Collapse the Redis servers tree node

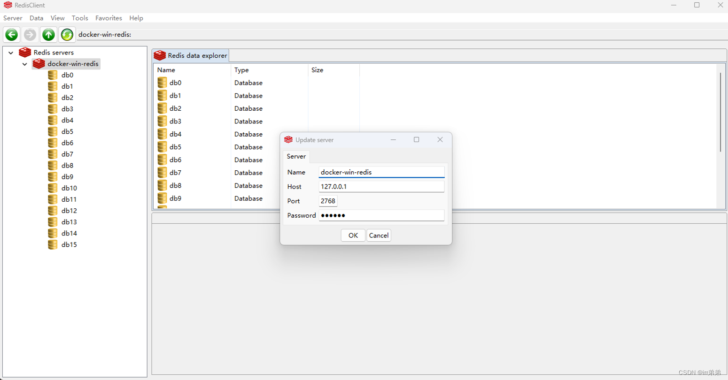coord(11,53)
